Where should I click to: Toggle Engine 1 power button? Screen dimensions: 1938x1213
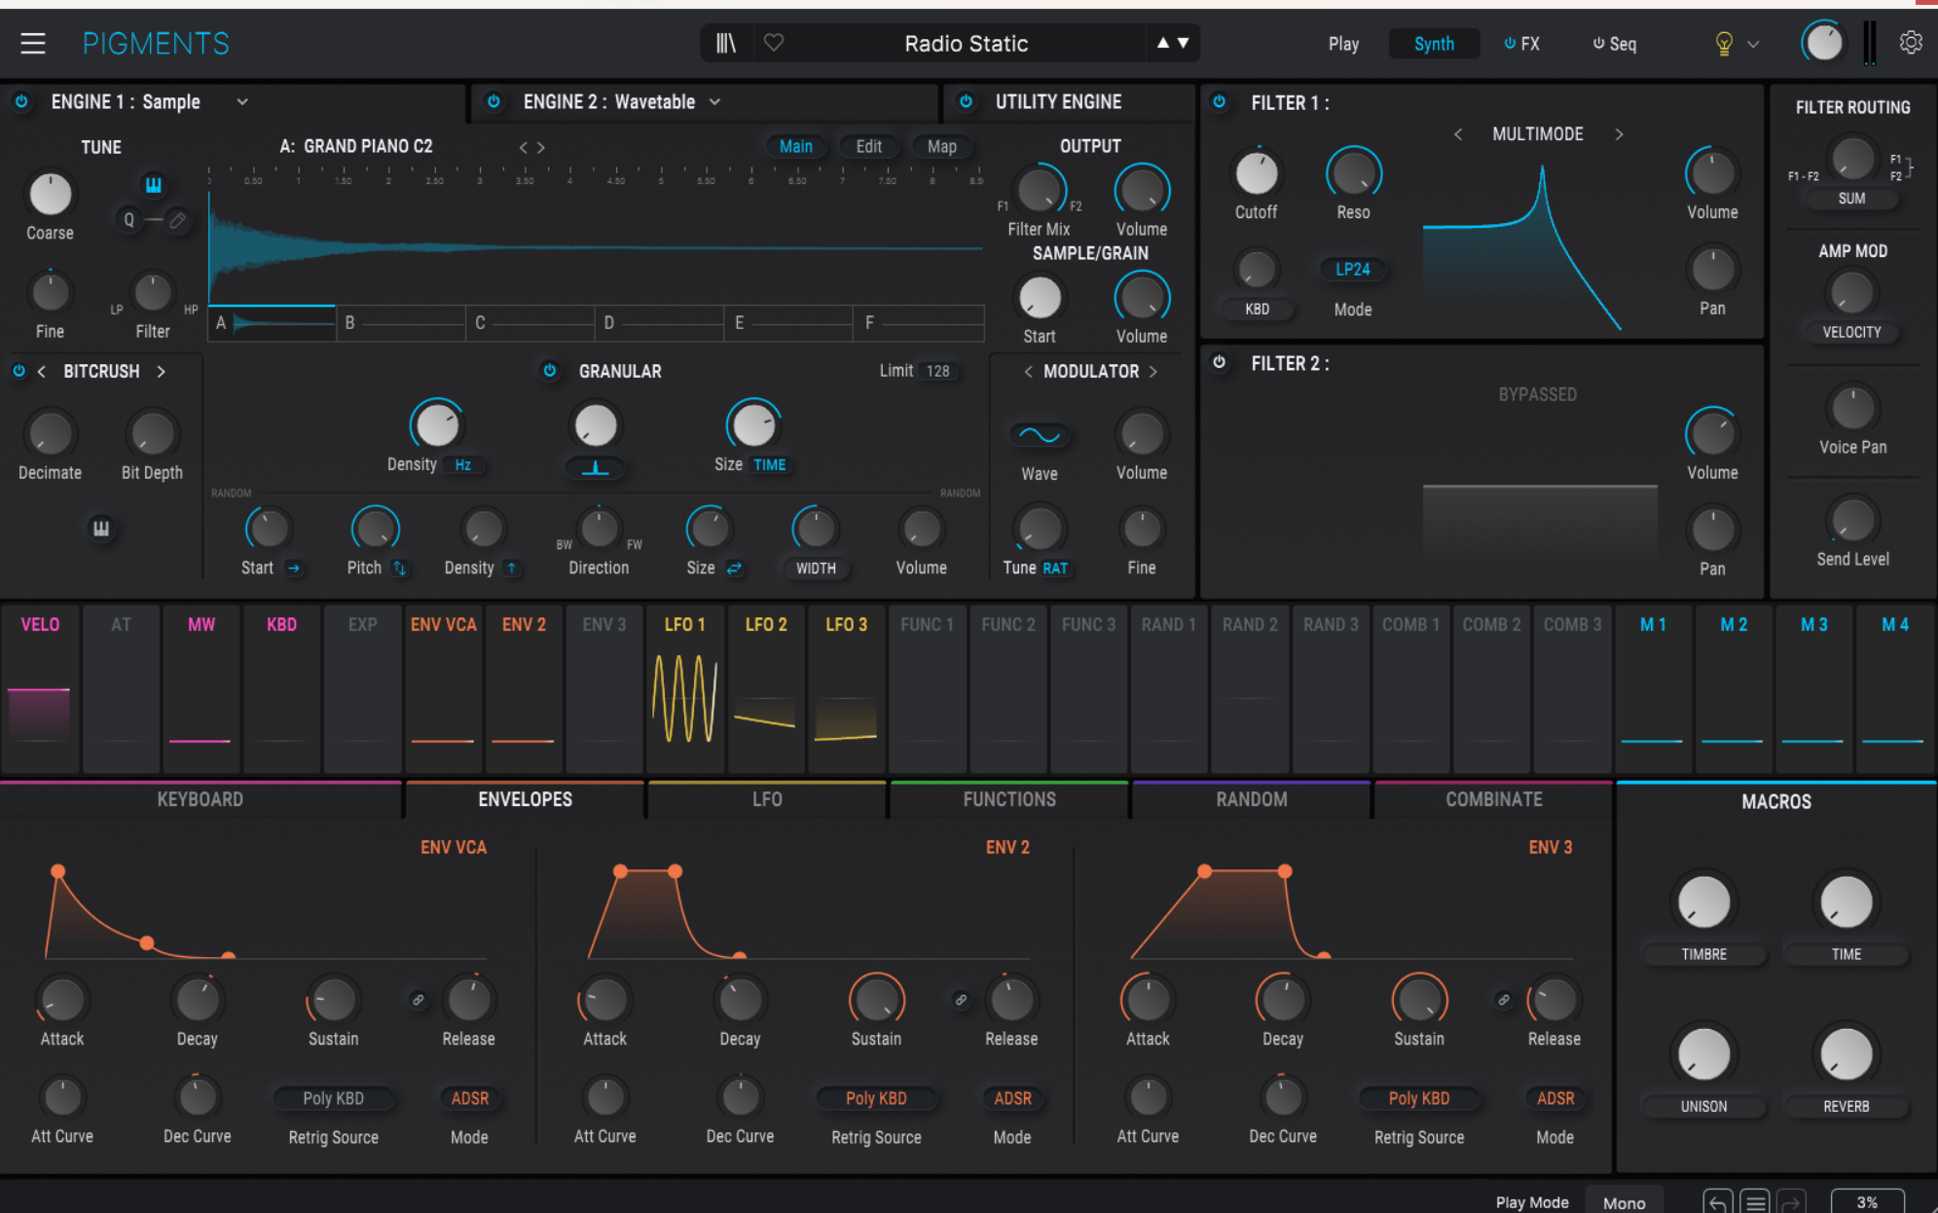pyautogui.click(x=21, y=101)
